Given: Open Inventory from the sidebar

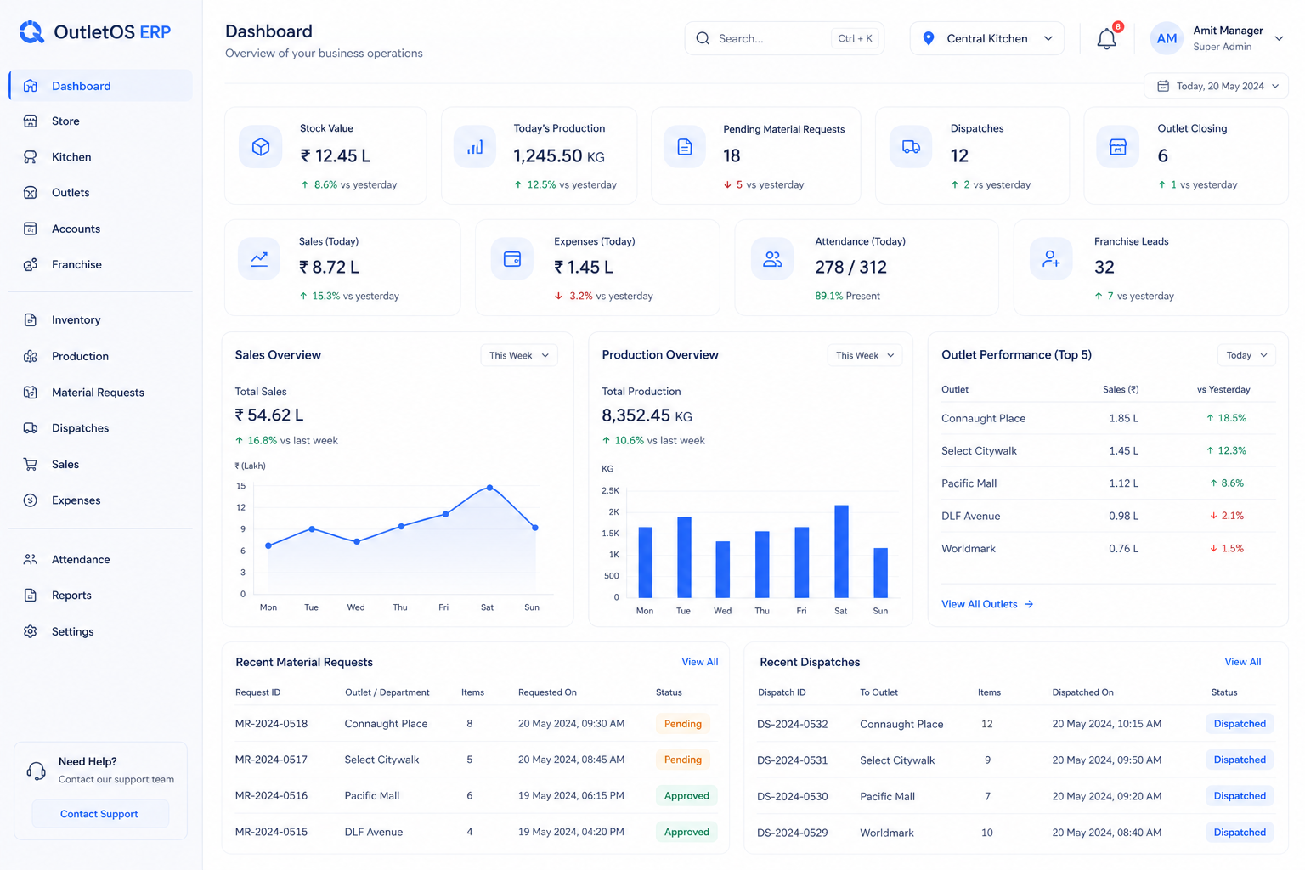Looking at the screenshot, I should (100, 320).
